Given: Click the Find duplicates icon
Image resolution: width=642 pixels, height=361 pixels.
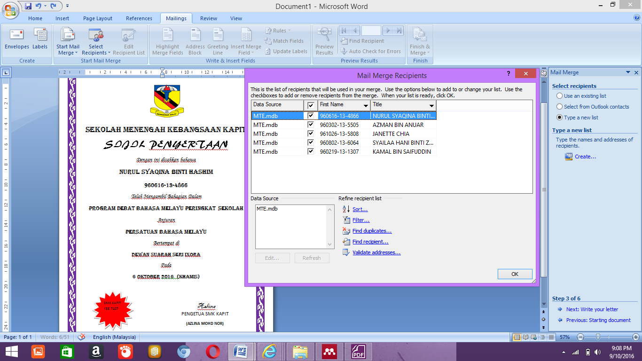Looking at the screenshot, I should tap(346, 231).
